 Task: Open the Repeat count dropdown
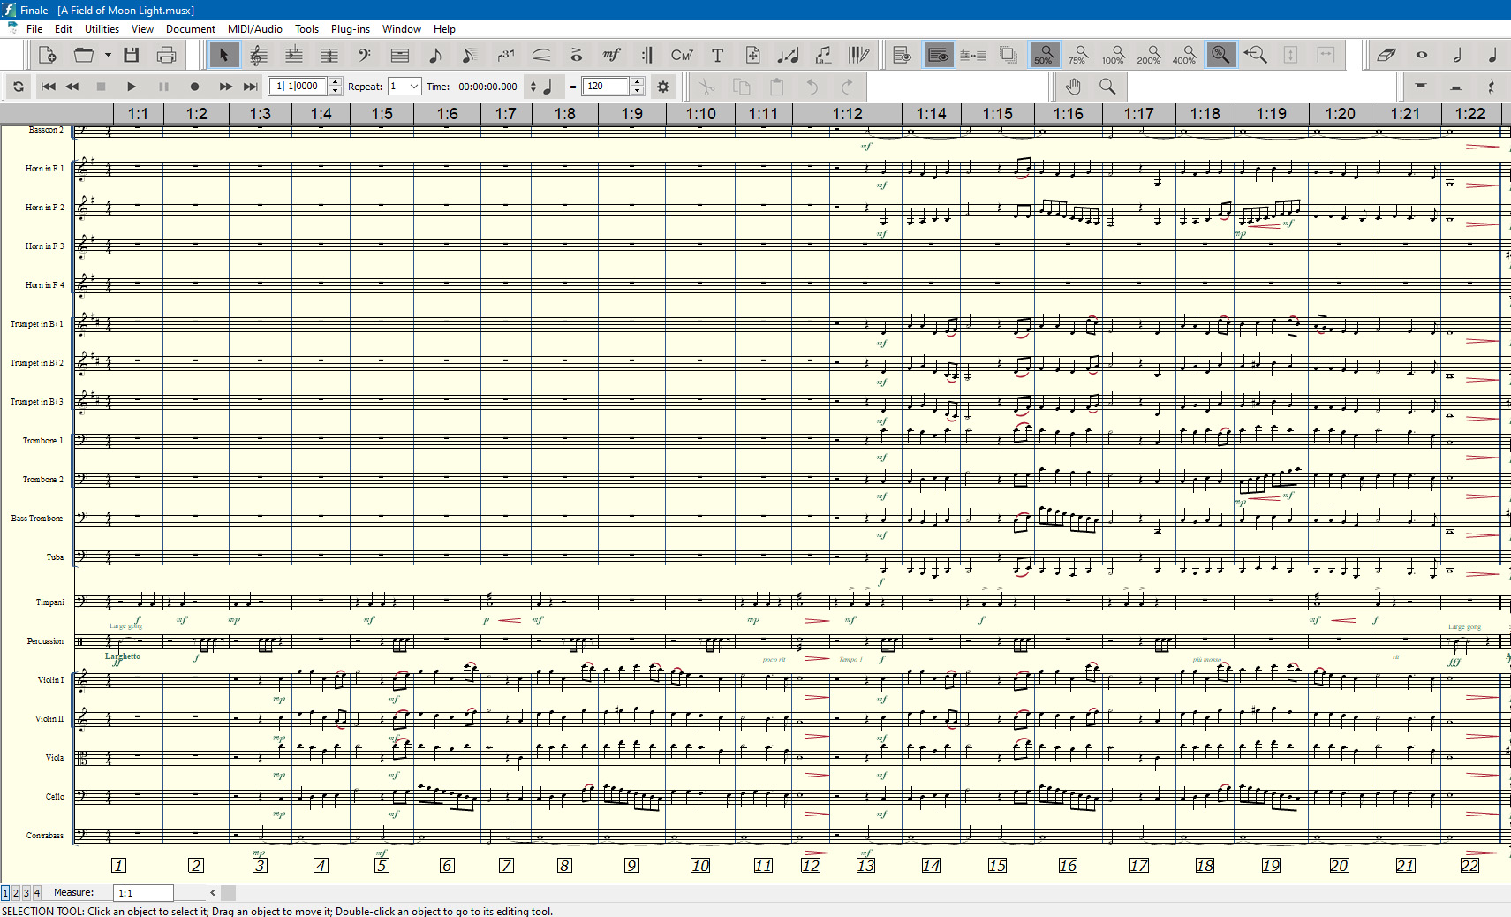pos(413,87)
